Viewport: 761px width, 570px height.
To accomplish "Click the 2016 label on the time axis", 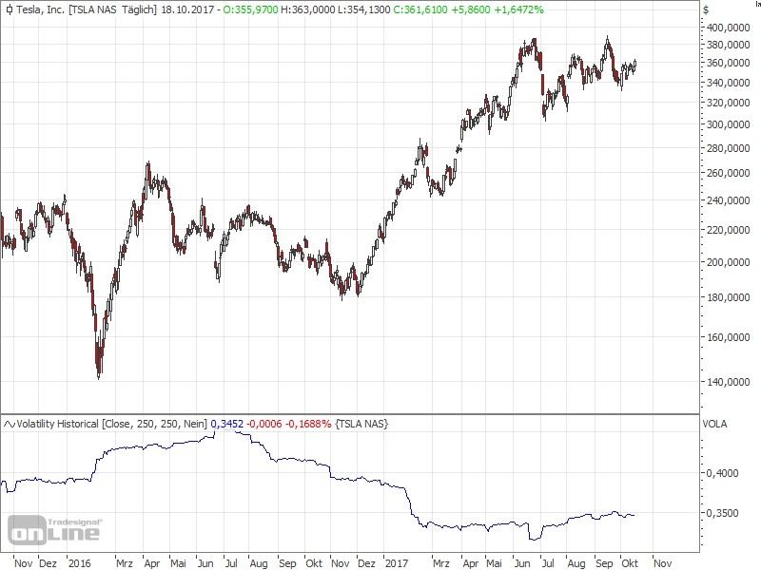I will [x=80, y=563].
